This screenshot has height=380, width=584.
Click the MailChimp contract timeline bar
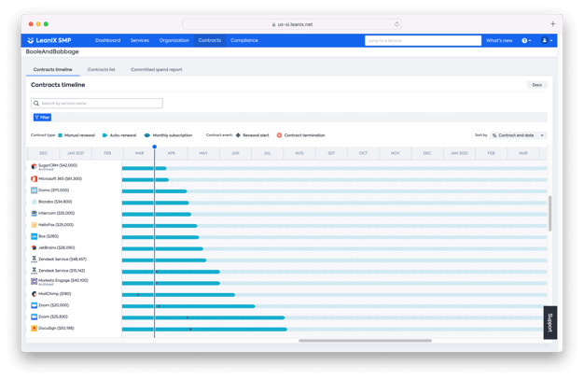(178, 295)
